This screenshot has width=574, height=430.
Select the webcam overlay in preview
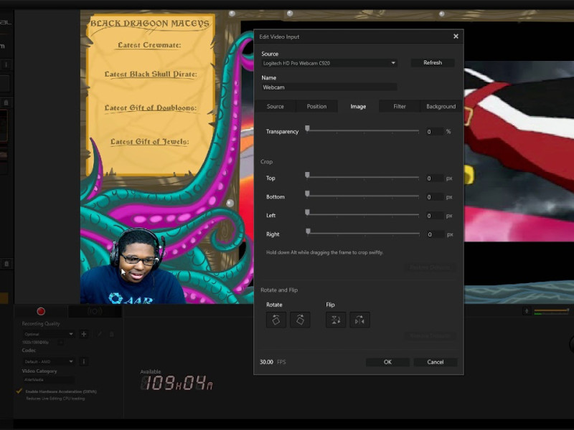tap(133, 266)
